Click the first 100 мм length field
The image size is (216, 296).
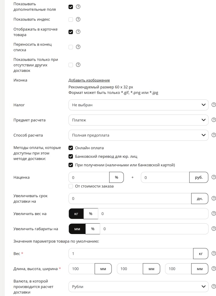pyautogui.click(x=81, y=269)
